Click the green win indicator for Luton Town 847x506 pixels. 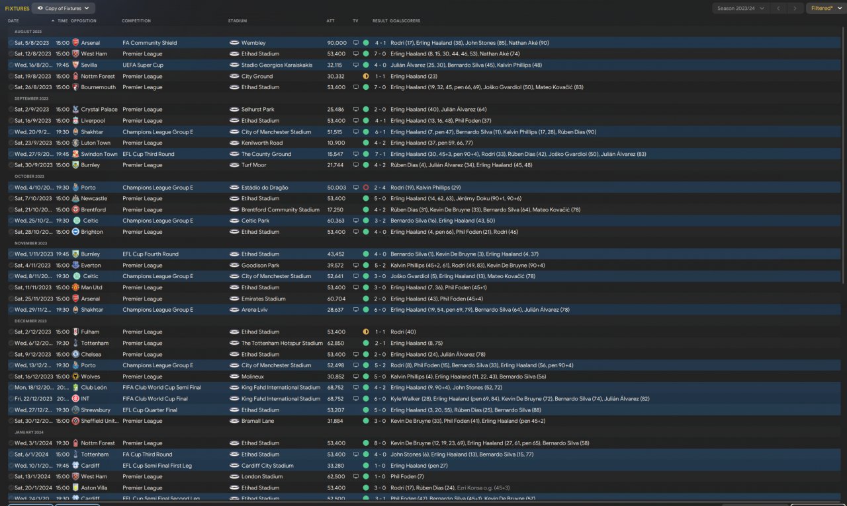tap(366, 143)
